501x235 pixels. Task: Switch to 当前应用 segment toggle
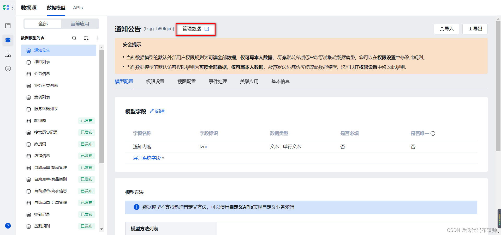(80, 24)
